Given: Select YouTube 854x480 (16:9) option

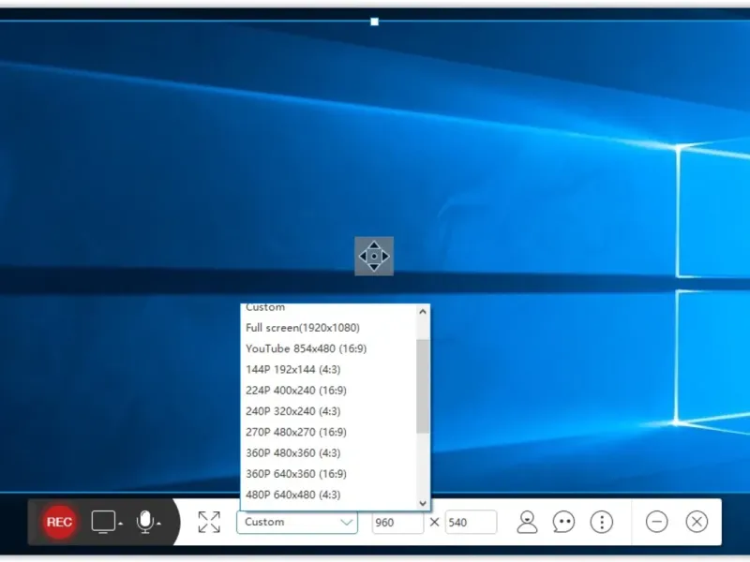Looking at the screenshot, I should pyautogui.click(x=329, y=348).
